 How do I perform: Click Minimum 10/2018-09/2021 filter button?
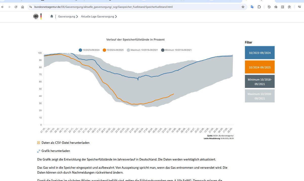pos(260,81)
